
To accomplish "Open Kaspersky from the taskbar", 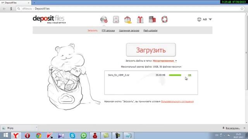I will click(50, 136).
